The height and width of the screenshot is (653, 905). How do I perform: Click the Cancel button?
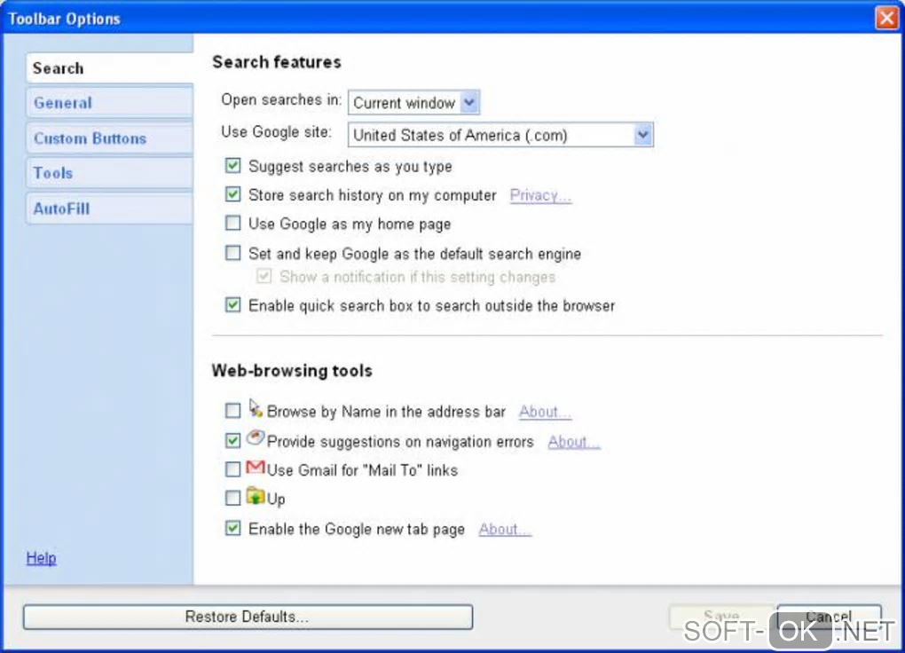(x=829, y=617)
